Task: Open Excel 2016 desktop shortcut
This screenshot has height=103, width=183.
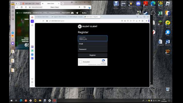Action: pos(160,14)
